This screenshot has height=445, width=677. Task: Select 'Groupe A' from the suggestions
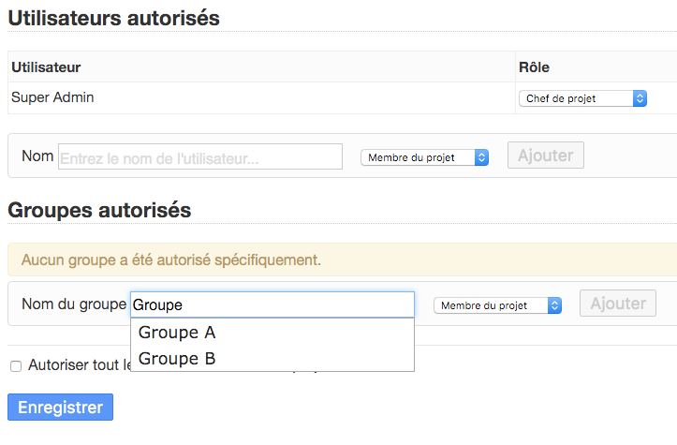pyautogui.click(x=178, y=333)
